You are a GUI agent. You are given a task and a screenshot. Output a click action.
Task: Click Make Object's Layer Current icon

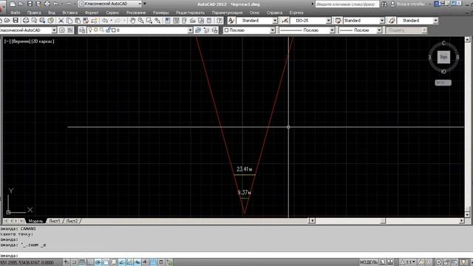(x=198, y=30)
